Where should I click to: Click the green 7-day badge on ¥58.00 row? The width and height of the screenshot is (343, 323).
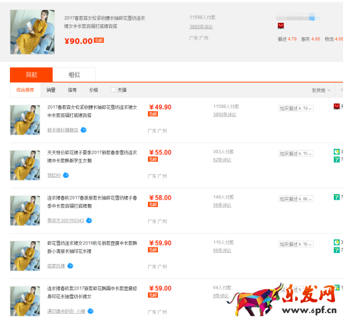[336, 197]
